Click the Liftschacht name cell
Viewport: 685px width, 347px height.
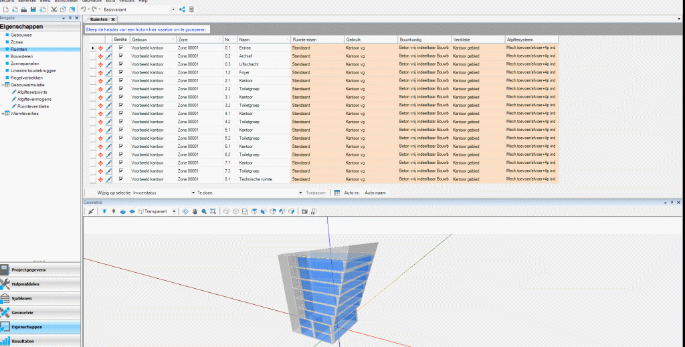[264, 64]
